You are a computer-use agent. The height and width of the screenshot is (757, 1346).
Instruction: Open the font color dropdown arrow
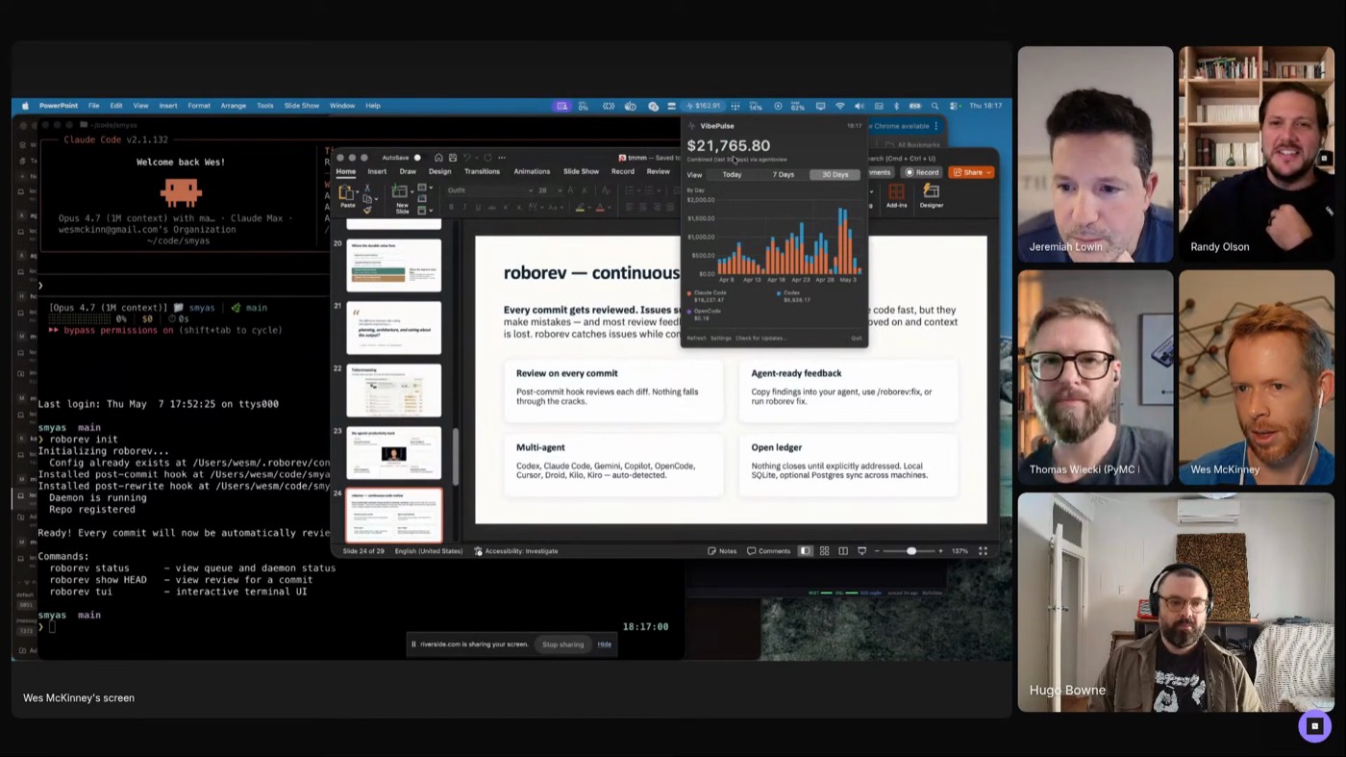coord(610,207)
